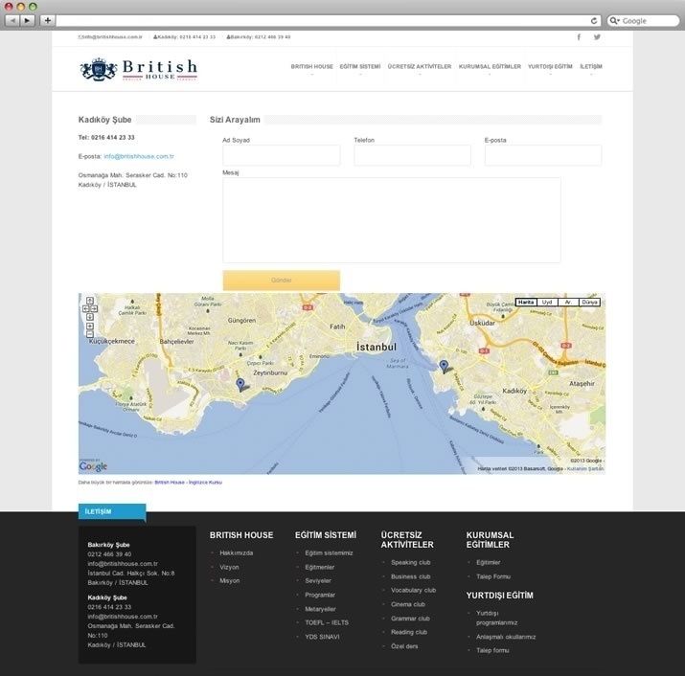This screenshot has width=685, height=676.
Task: Open Seviyeler footer link
Action: [318, 581]
